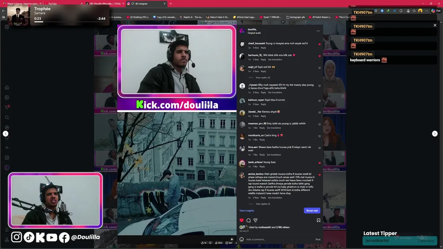Close the Instagram browser tab
The image size is (443, 249).
point(164,3)
